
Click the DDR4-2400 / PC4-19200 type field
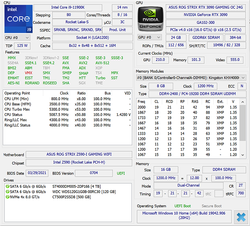pos(197,94)
